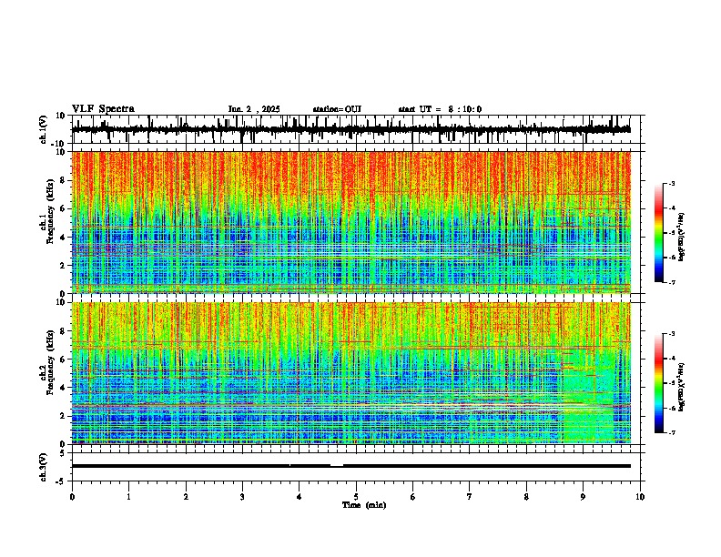Click the ch.1 colorbar log(PSD) label
Viewport: 721px width, 557px height.
pyautogui.click(x=681, y=238)
